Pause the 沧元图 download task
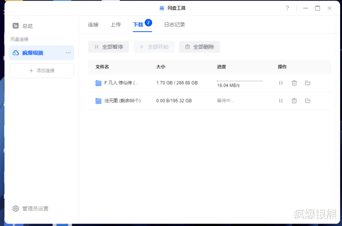Screen dimensions: 342x226 [281, 100]
